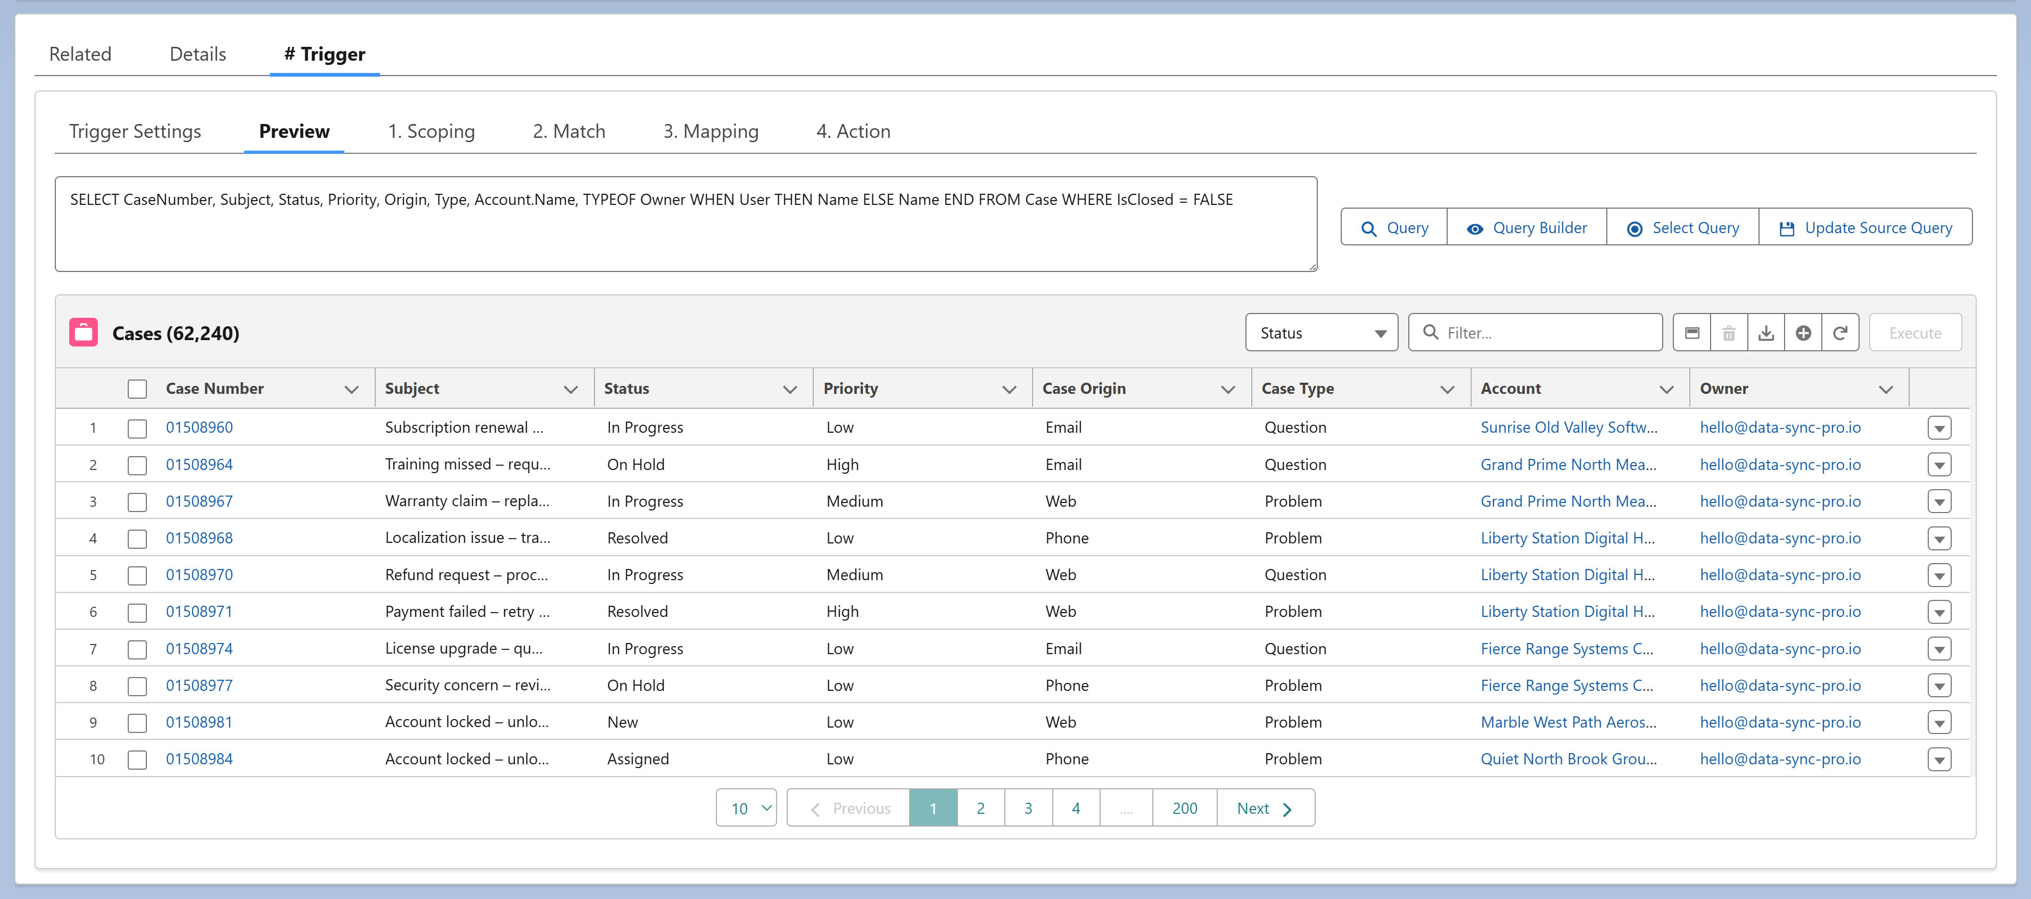
Task: Open owner link for case 01508964
Action: (x=1779, y=464)
